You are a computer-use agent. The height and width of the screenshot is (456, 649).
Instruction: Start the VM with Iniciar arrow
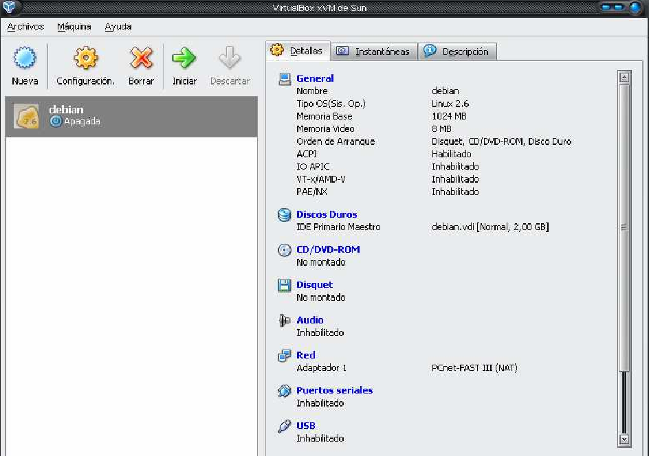184,58
